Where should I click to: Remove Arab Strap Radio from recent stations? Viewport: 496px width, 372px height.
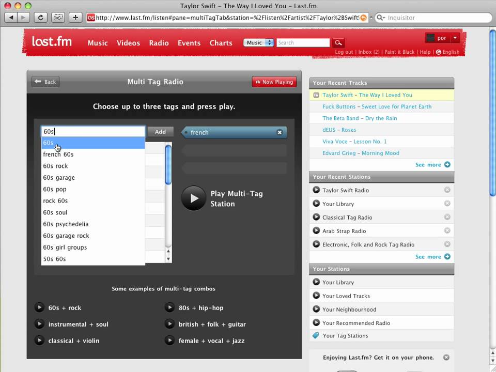pyautogui.click(x=447, y=230)
